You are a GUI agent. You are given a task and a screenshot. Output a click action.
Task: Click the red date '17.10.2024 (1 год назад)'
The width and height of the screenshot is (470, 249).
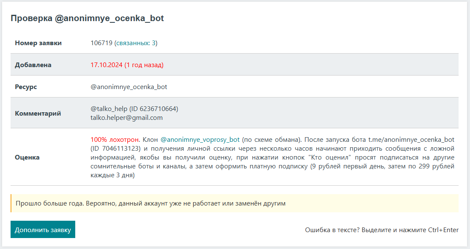click(x=127, y=65)
